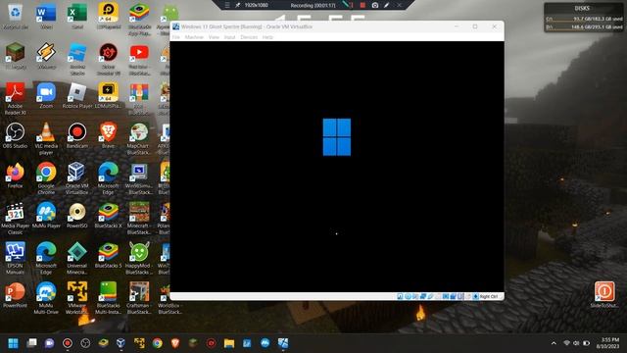Select the PowerISO desktop icon
The height and width of the screenshot is (353, 627).
77,215
